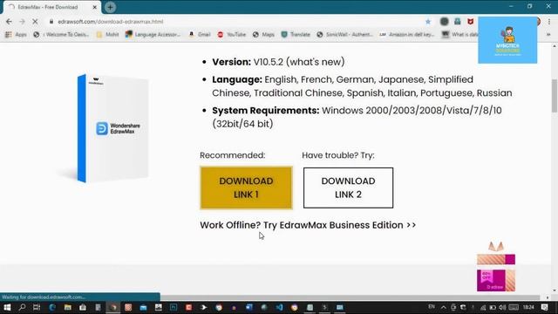Stop the page loading with X button
Viewport: 558px width, 314px height.
pyautogui.click(x=35, y=21)
